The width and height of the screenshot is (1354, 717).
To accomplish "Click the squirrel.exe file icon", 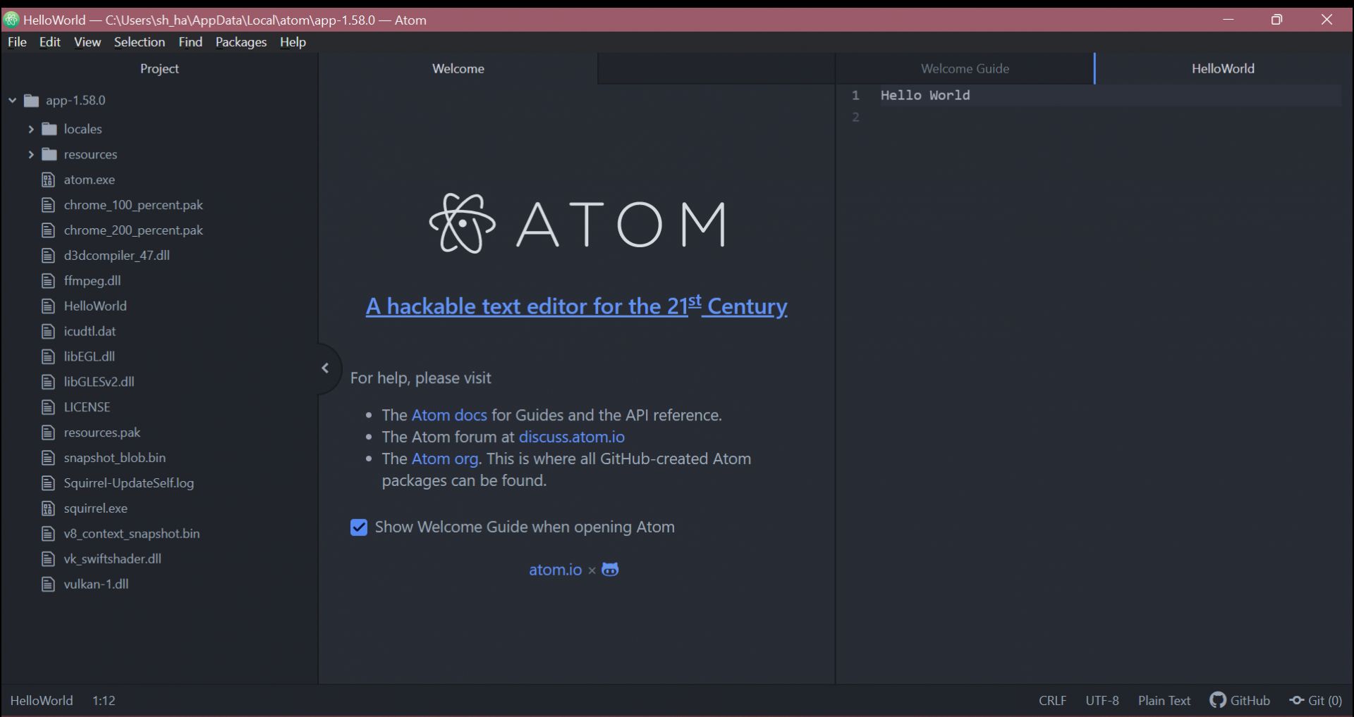I will [48, 508].
